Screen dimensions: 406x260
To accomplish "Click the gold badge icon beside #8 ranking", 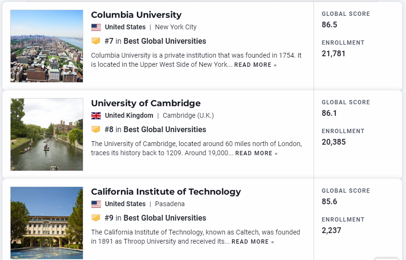I will [96, 129].
